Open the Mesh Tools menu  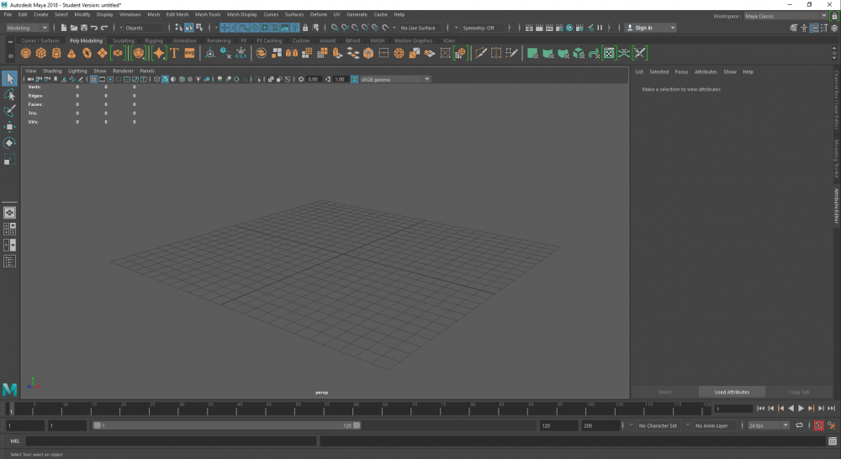pyautogui.click(x=208, y=14)
